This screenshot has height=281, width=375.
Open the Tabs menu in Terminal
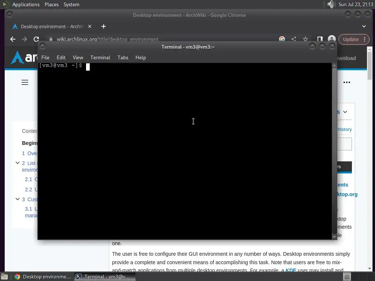click(x=123, y=57)
